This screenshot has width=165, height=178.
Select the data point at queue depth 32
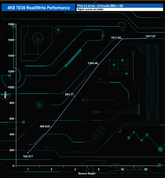click(x=146, y=38)
